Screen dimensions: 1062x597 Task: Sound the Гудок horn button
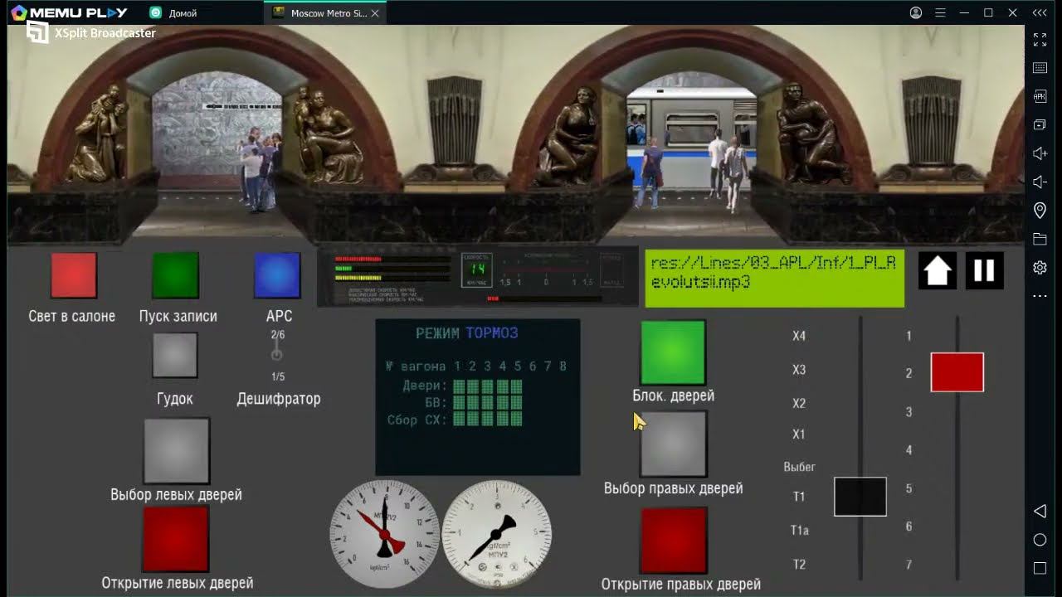pyautogui.click(x=175, y=355)
